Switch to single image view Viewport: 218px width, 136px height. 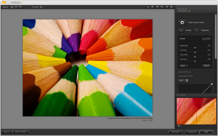tap(12, 7)
